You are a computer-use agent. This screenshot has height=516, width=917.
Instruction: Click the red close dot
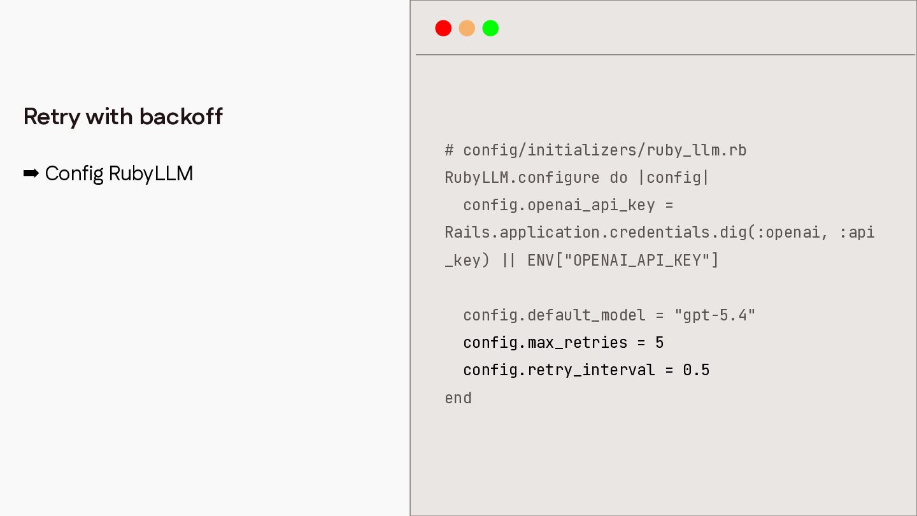[x=443, y=28]
